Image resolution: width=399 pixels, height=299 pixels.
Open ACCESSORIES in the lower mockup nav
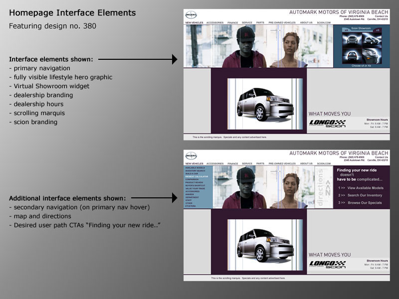pyautogui.click(x=215, y=163)
